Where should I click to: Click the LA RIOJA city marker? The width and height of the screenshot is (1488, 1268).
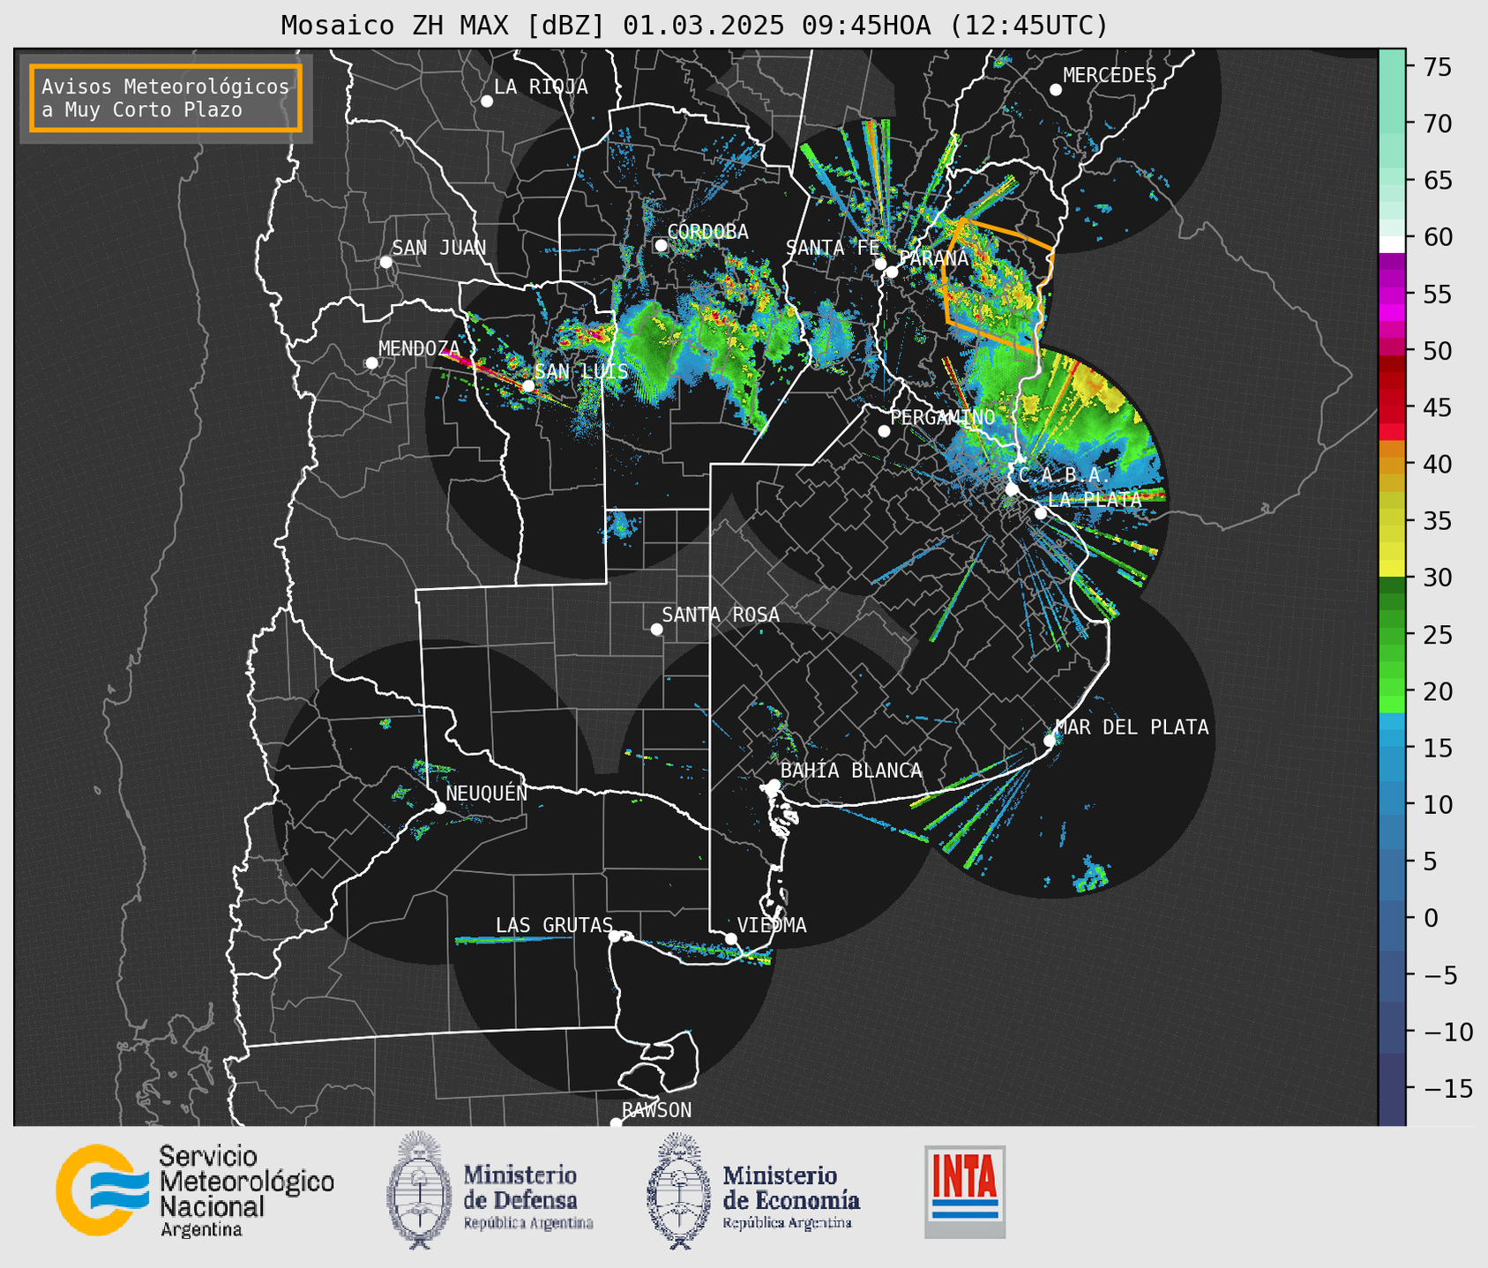487,101
